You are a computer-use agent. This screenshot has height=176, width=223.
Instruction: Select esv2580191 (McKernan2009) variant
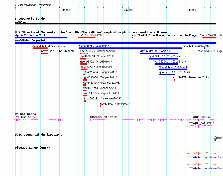click(102, 98)
